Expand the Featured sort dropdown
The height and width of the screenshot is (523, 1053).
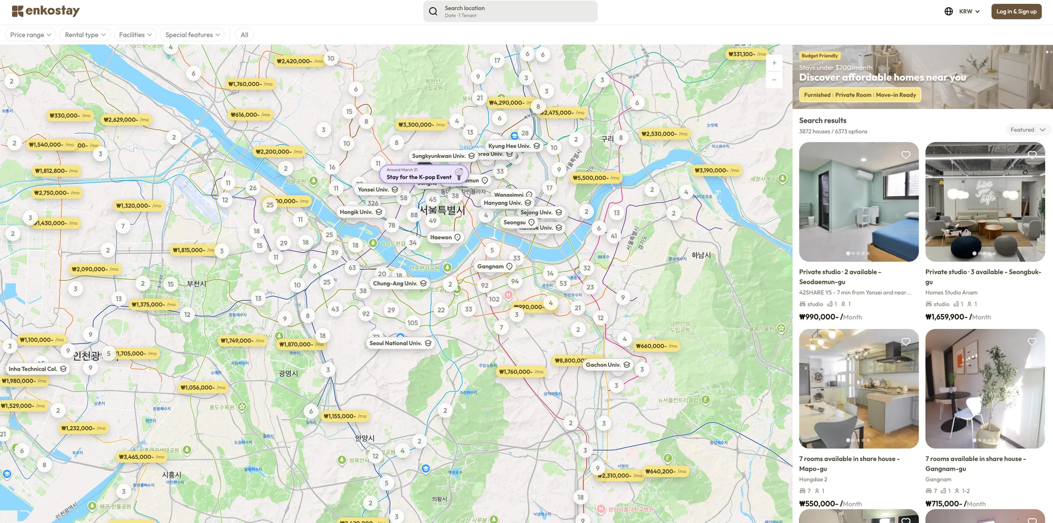tap(1027, 129)
